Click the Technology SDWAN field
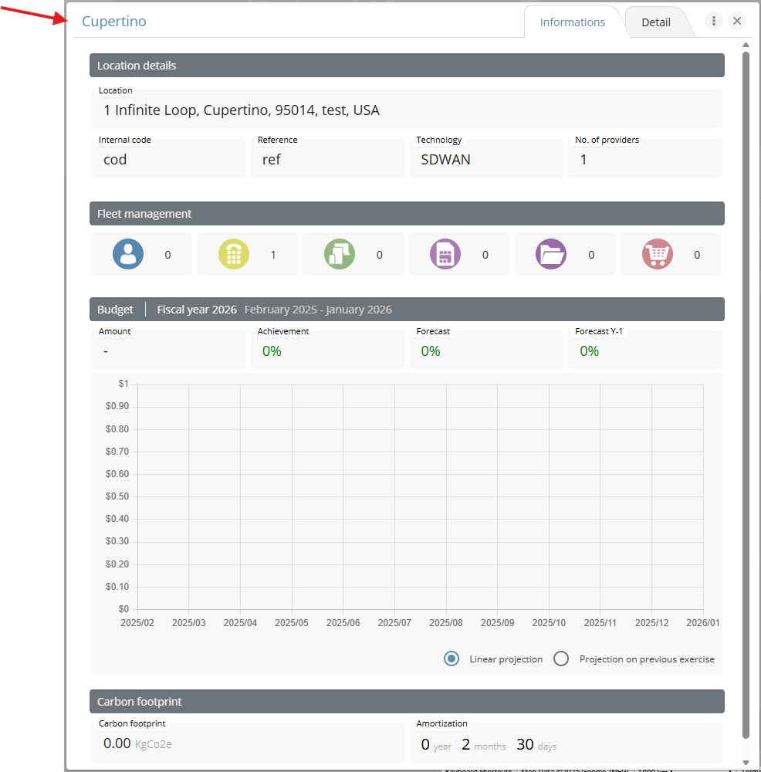 tap(485, 160)
